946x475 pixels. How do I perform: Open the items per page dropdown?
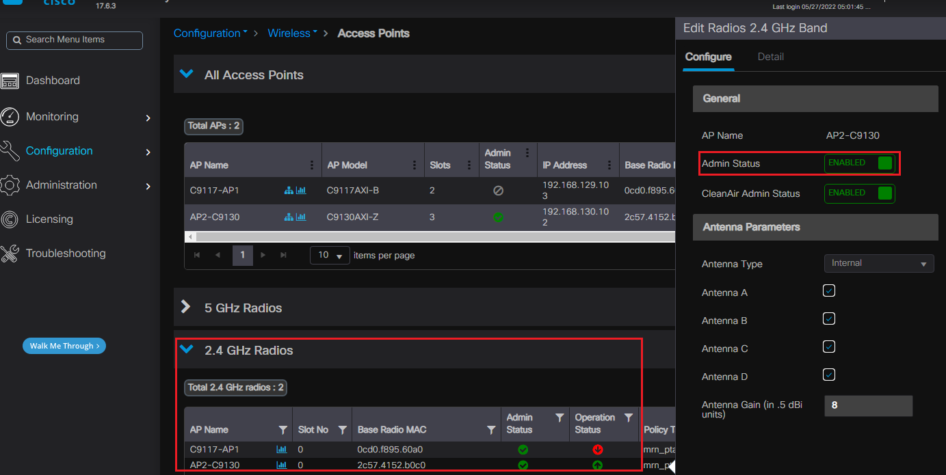coord(330,256)
